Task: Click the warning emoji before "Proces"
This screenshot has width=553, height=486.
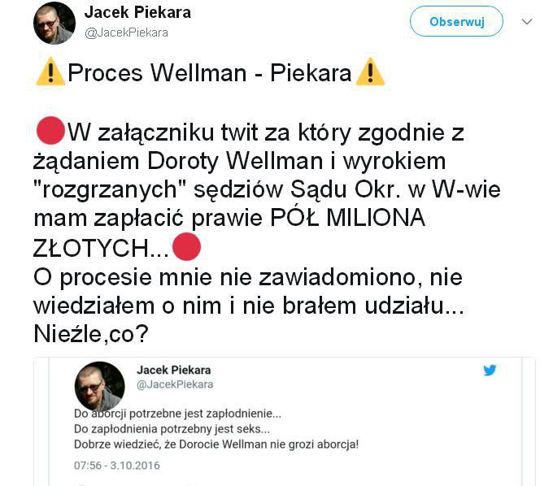Action: click(50, 72)
